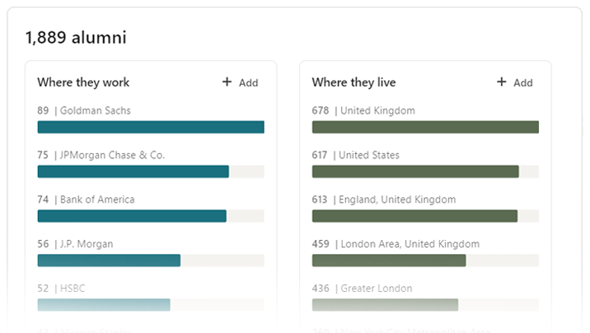Pick the England, United Kingdom bar

(x=414, y=215)
